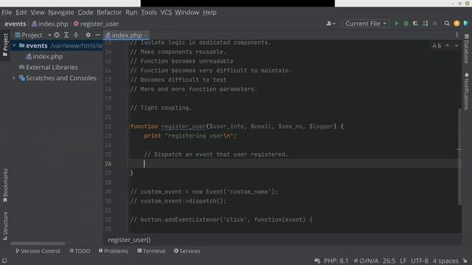The height and width of the screenshot is (265, 472).
Task: Click the tool window quick access icon bottom-left
Action: click(x=4, y=261)
